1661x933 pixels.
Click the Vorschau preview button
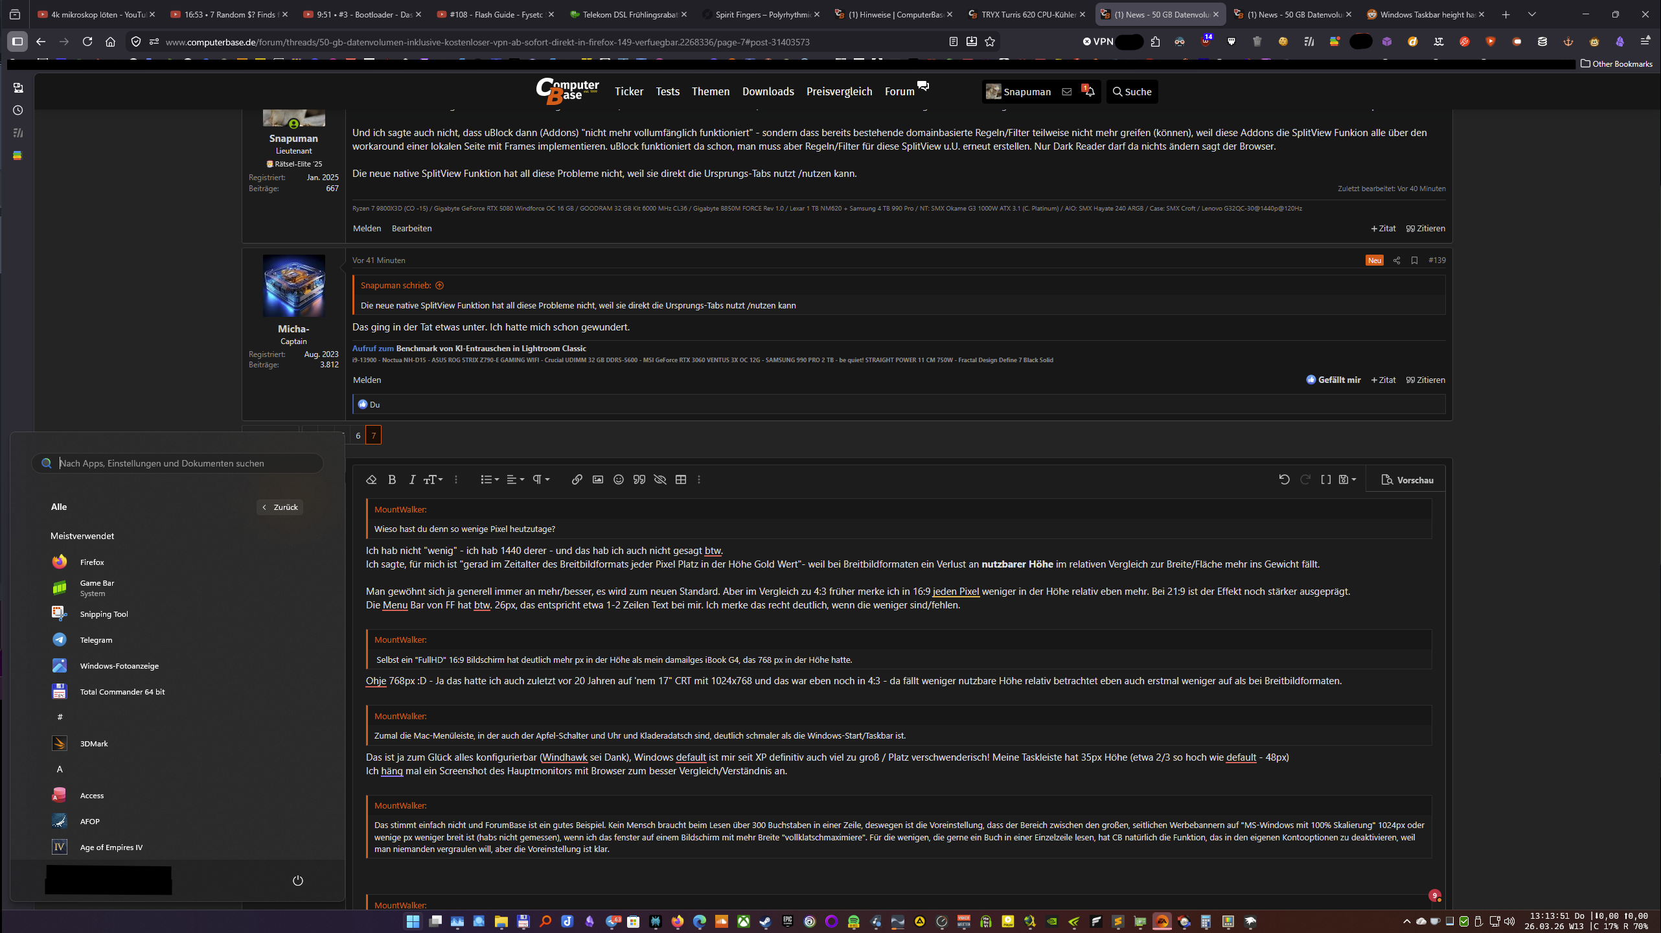pos(1407,480)
